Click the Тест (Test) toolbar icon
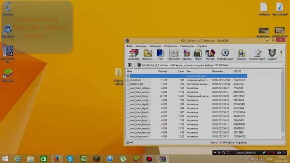This screenshot has height=163, width=290. click(160, 55)
